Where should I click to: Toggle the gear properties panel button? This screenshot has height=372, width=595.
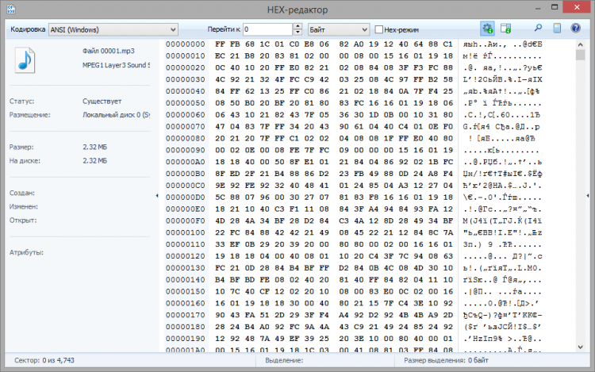[487, 29]
